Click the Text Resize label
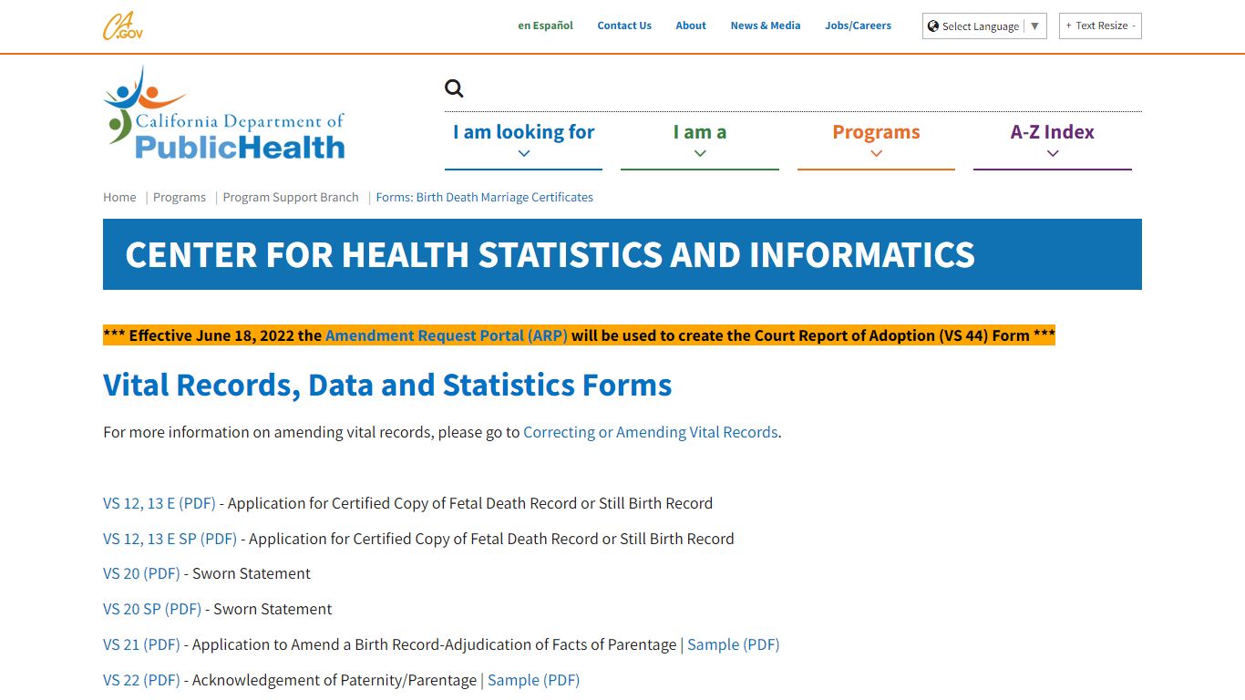Image resolution: width=1245 pixels, height=700 pixels. (x=1102, y=26)
